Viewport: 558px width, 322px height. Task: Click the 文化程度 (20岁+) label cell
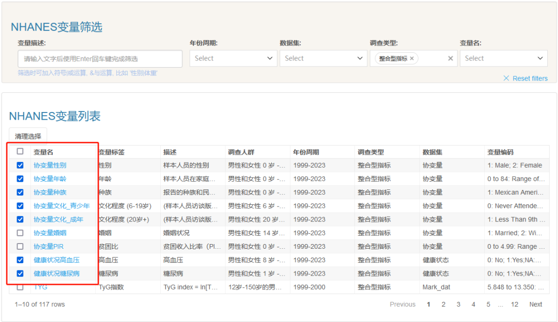(x=124, y=219)
